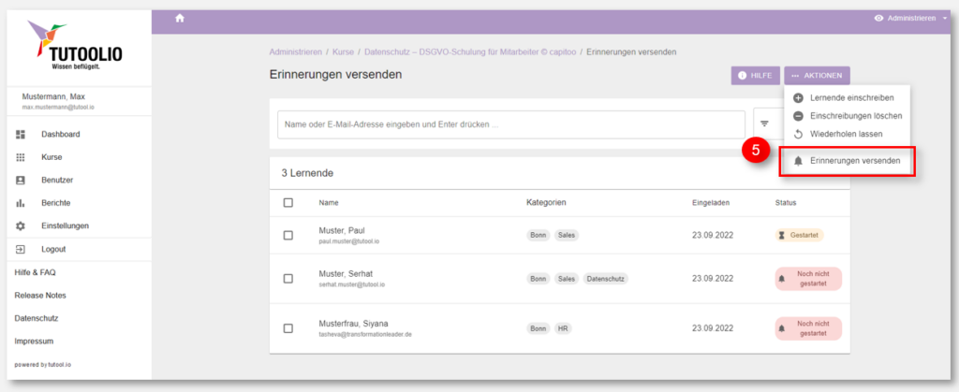Click the Gestartet status badge

799,236
